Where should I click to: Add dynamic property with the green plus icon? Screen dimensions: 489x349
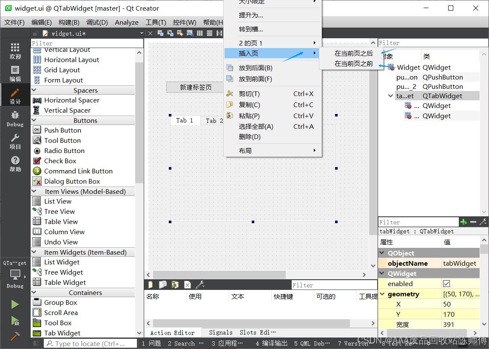463,222
